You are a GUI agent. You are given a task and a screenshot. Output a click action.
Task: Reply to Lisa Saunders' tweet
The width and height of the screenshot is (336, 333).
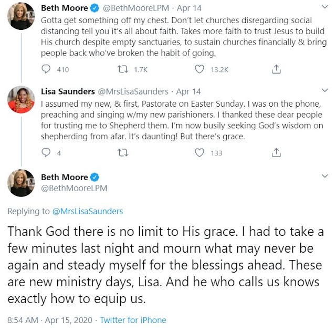(46, 153)
